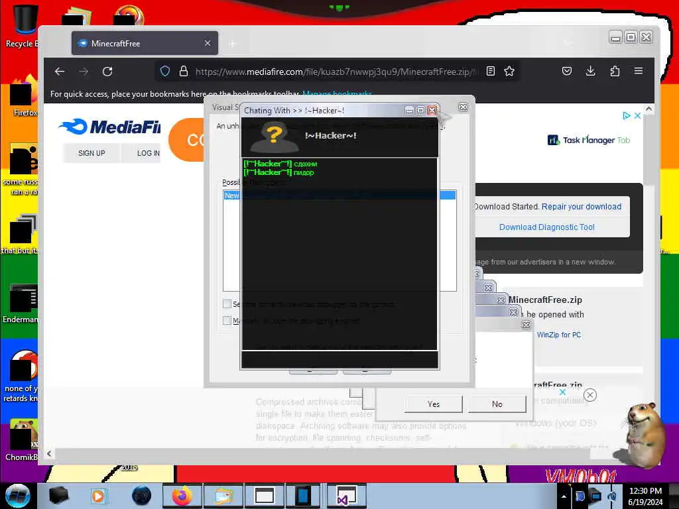Open tracking protection shield in address bar

pyautogui.click(x=165, y=71)
